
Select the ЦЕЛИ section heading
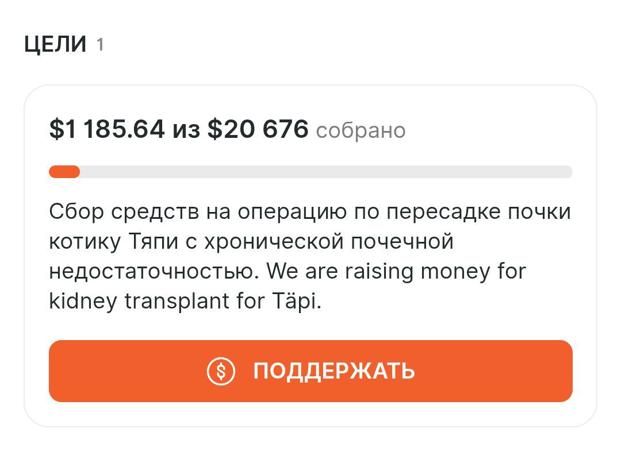(x=55, y=44)
